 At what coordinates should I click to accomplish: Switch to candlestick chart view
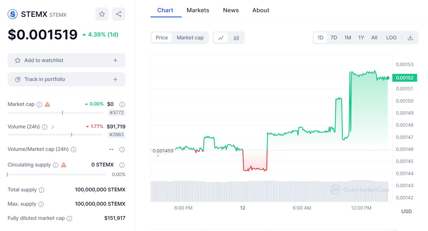tap(236, 38)
